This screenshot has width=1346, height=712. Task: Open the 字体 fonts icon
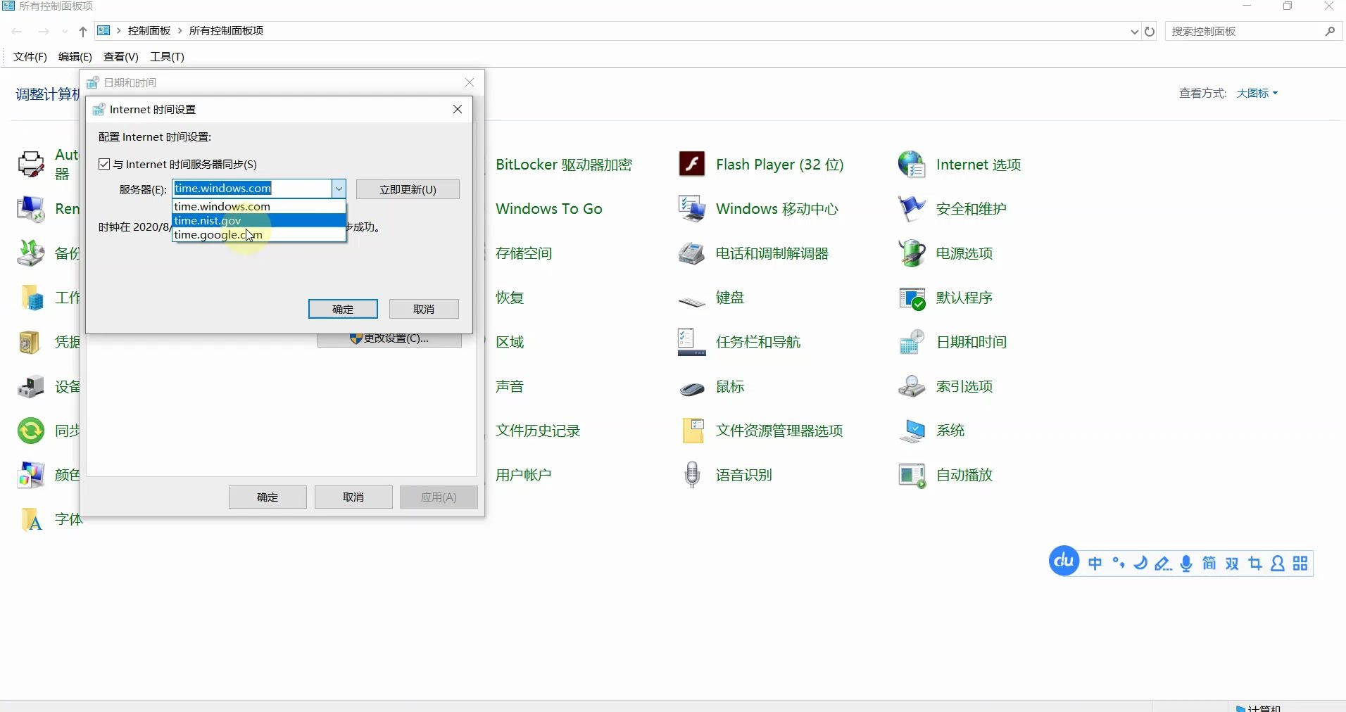coord(31,519)
